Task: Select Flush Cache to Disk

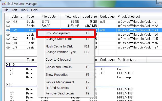Action: coord(59,46)
